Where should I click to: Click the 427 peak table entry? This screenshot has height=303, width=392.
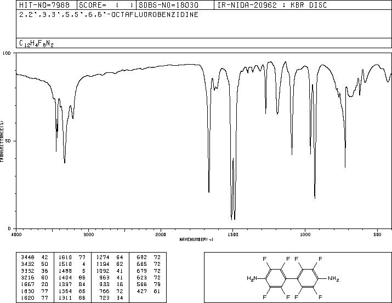142,291
